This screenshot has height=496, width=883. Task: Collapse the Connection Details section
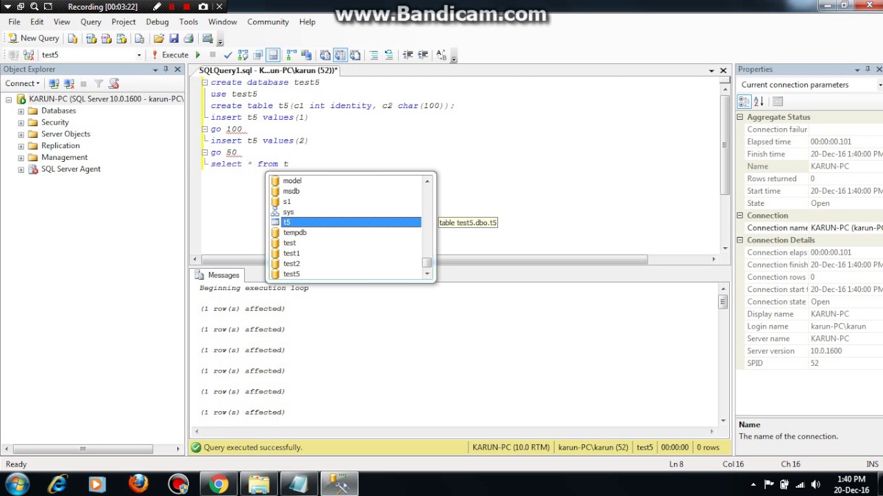740,240
